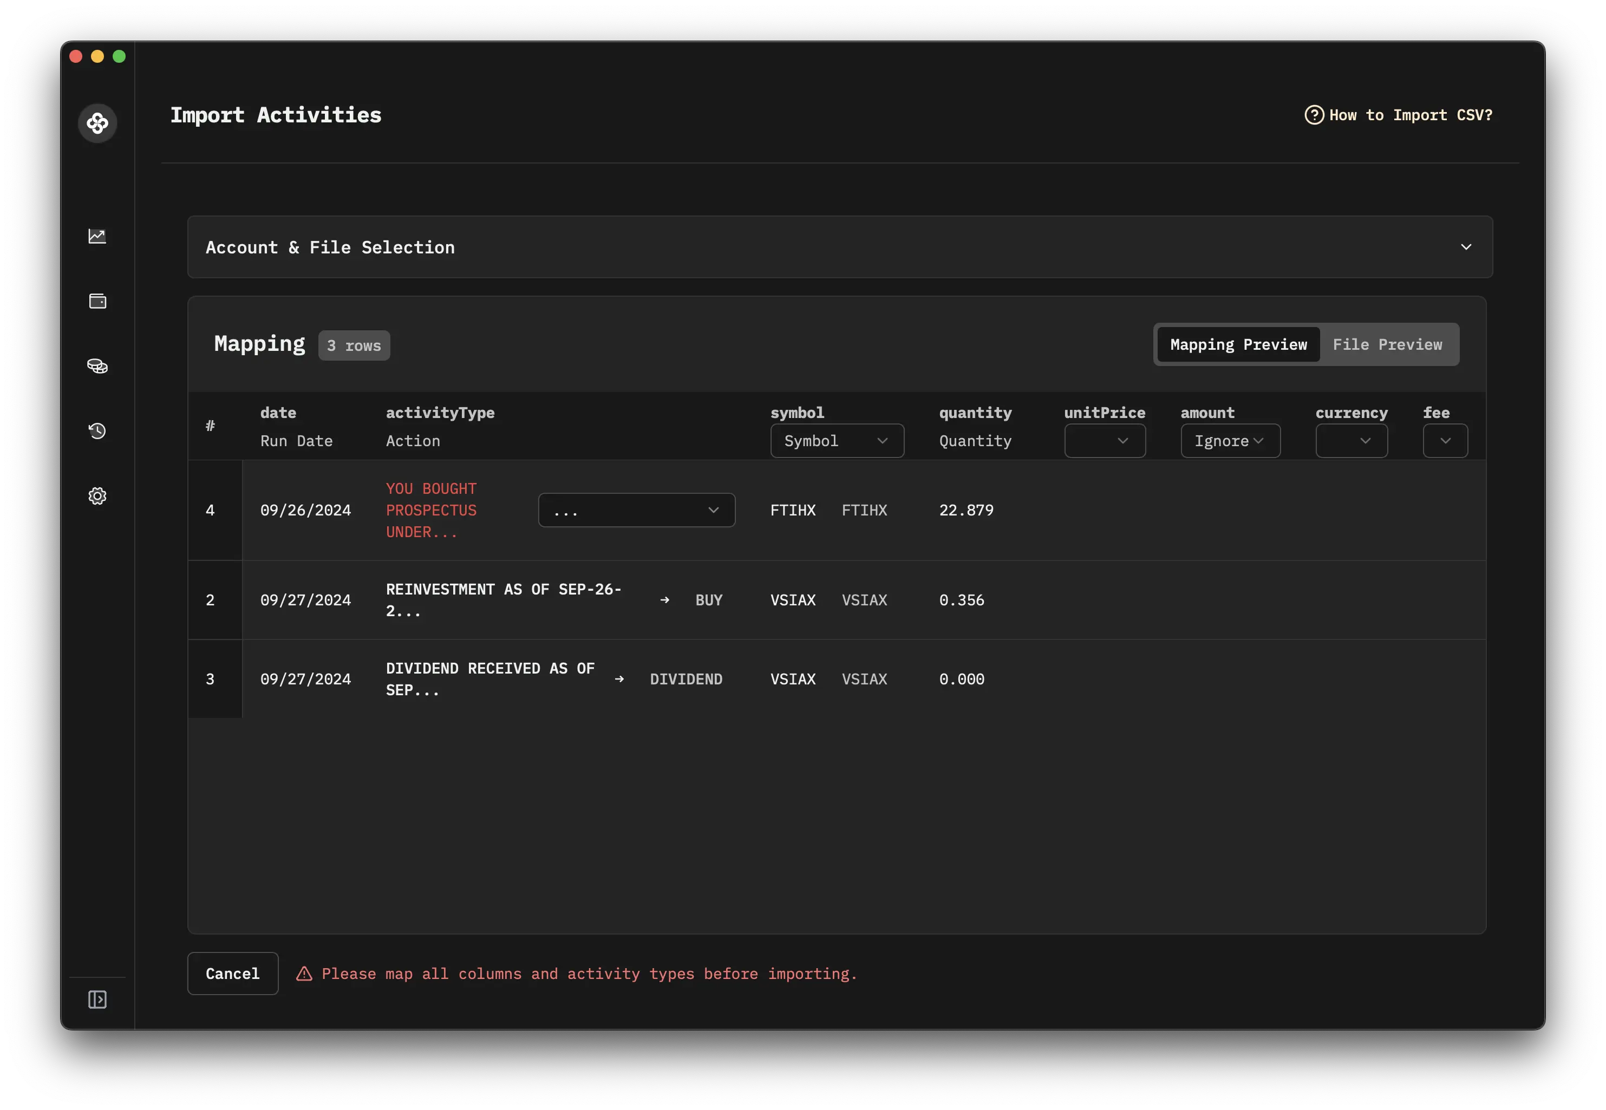The height and width of the screenshot is (1110, 1606).
Task: Open the unitPrice column dropdown
Action: coord(1105,440)
